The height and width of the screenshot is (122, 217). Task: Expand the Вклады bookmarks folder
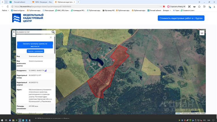tap(167, 10)
